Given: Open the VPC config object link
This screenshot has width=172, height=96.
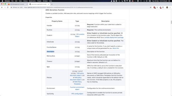Looking at the screenshot, I should [x=77, y=94].
